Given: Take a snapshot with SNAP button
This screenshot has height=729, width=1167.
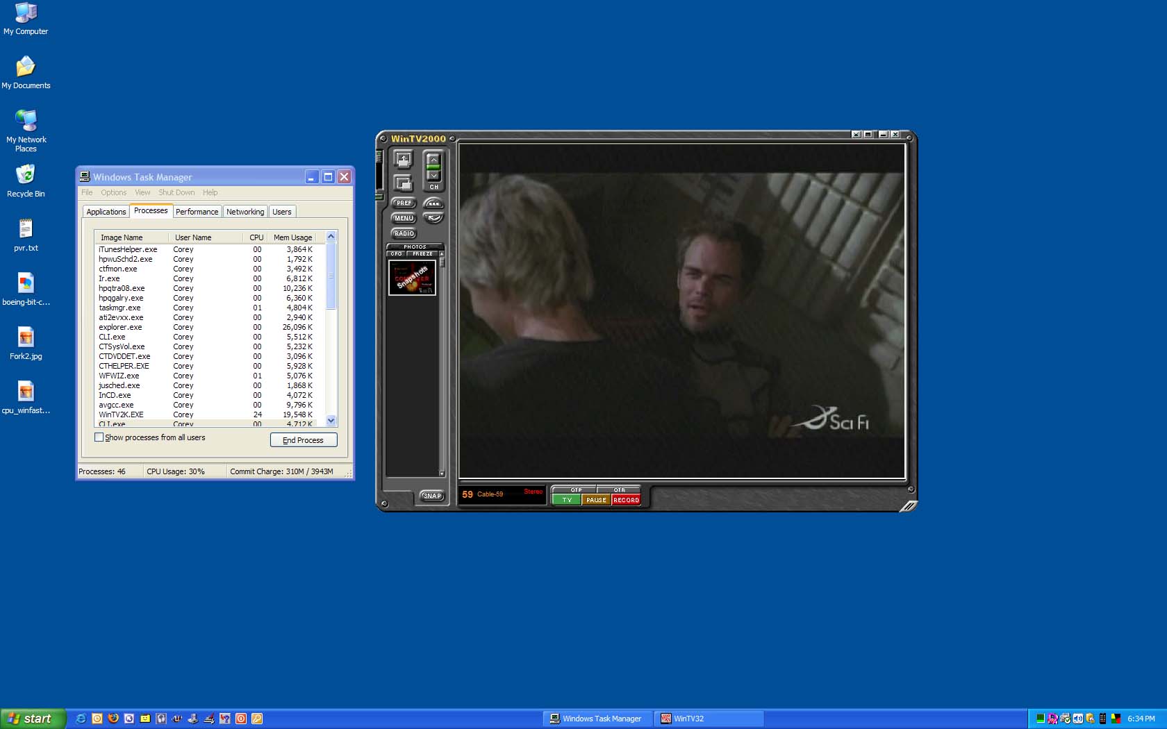Looking at the screenshot, I should pos(432,496).
